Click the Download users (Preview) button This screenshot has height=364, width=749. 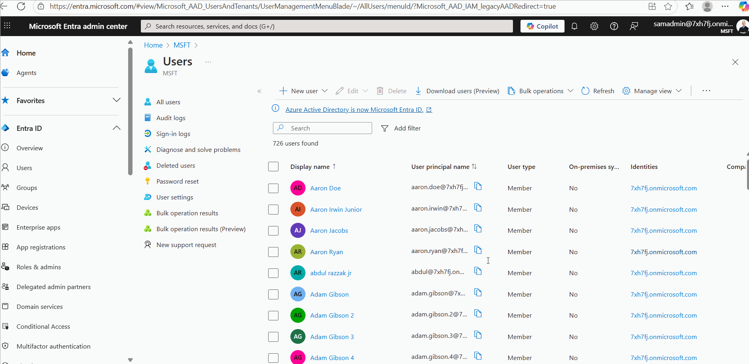point(457,91)
